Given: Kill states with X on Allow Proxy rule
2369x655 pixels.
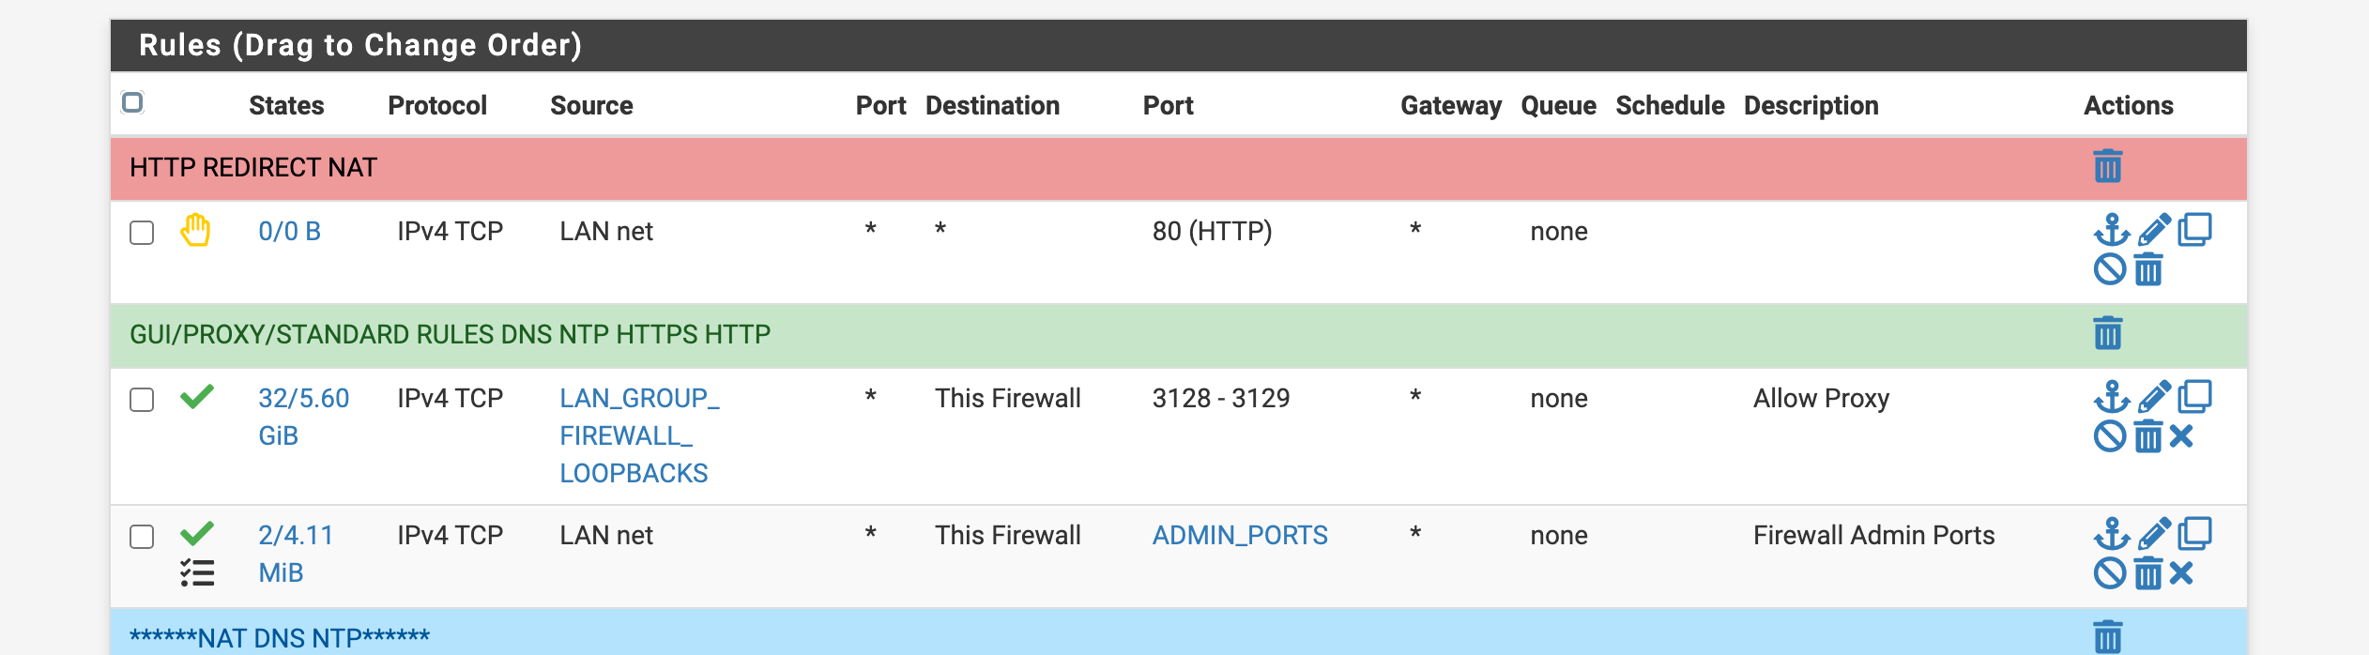Looking at the screenshot, I should (x=2182, y=436).
